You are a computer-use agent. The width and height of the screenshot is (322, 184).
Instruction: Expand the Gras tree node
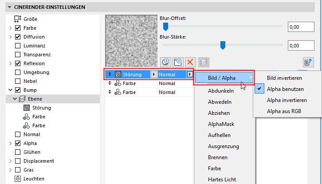click(11, 170)
